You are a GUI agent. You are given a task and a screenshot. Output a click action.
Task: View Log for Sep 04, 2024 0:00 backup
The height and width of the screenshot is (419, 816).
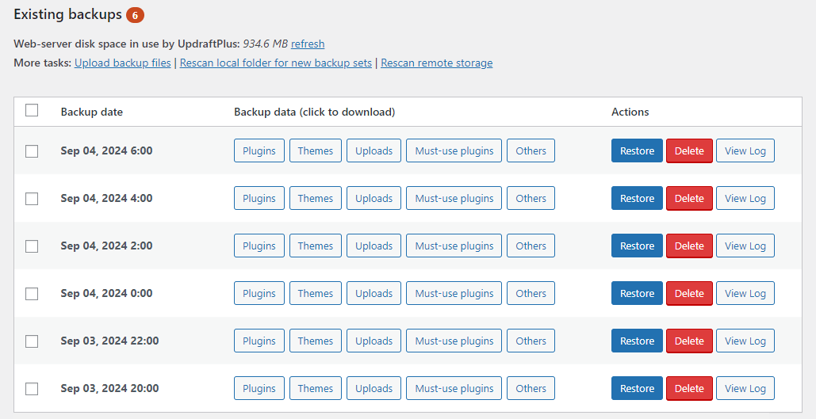(745, 293)
